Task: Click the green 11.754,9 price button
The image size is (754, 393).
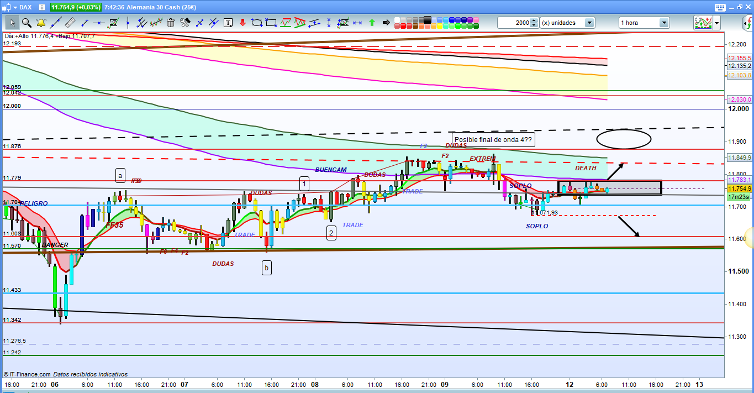Action: (x=76, y=7)
